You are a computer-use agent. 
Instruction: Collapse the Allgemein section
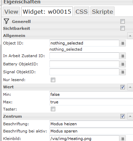point(130,36)
